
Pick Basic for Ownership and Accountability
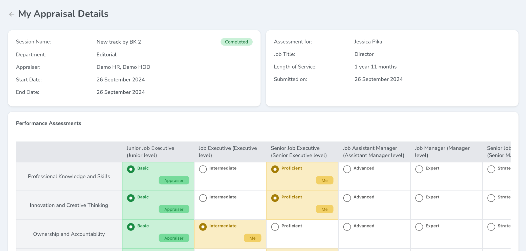(131, 227)
